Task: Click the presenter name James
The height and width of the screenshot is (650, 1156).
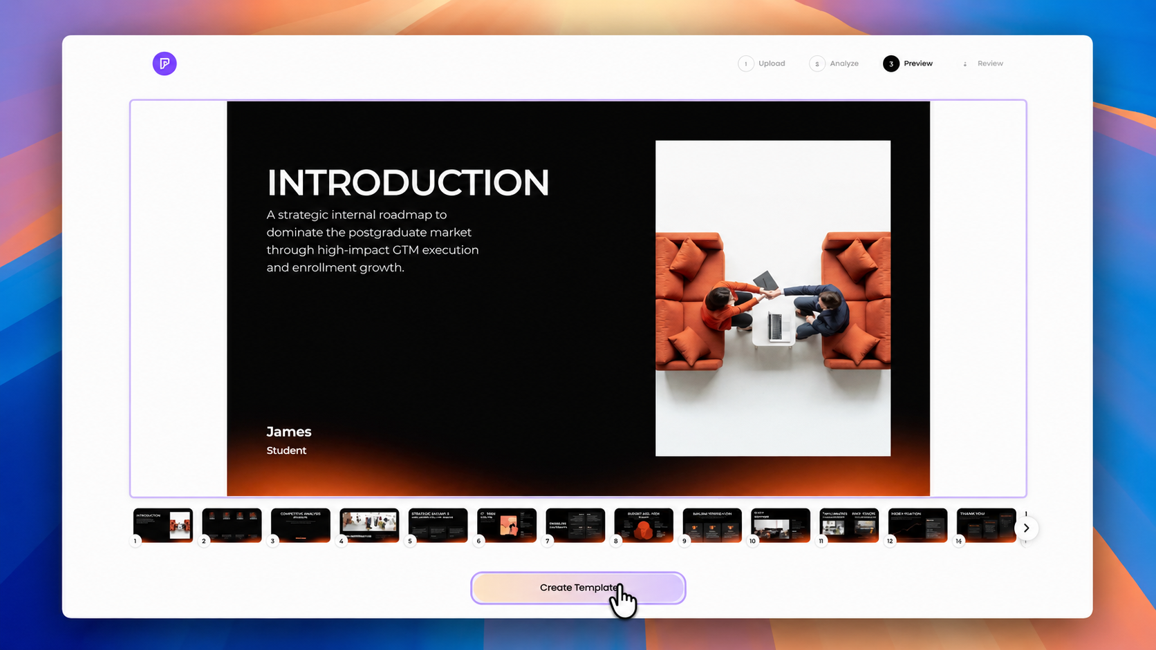Action: click(x=289, y=432)
